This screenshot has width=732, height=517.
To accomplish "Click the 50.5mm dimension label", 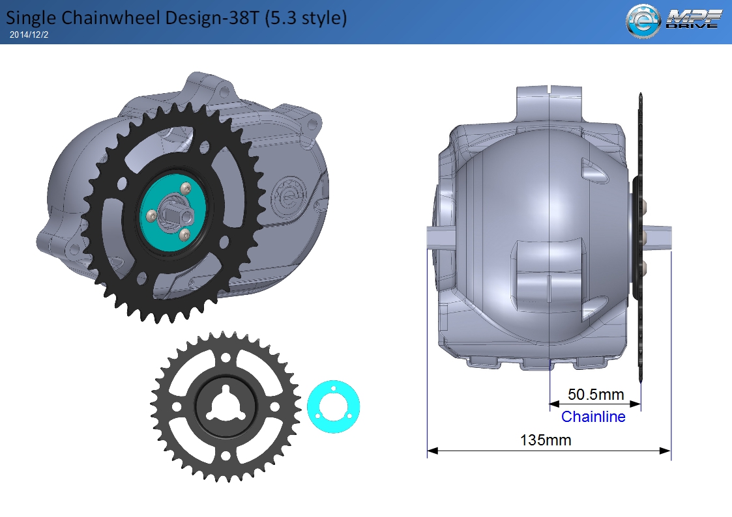I will 596,395.
